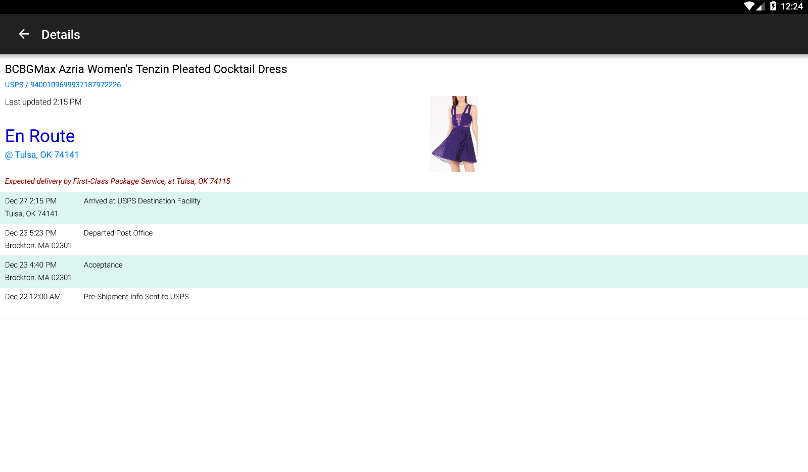Tap the 'Details' screen title
Image resolution: width=808 pixels, height=472 pixels.
click(x=61, y=35)
